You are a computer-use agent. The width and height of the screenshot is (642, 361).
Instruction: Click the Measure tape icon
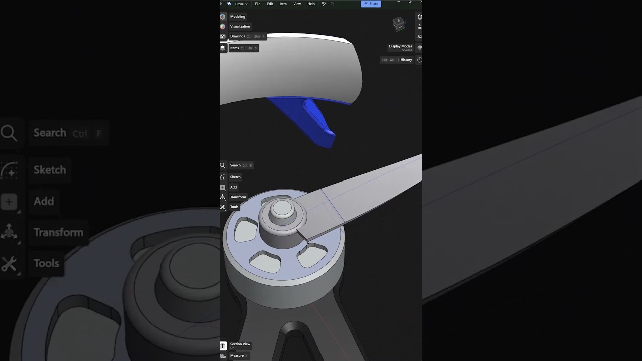tap(223, 356)
